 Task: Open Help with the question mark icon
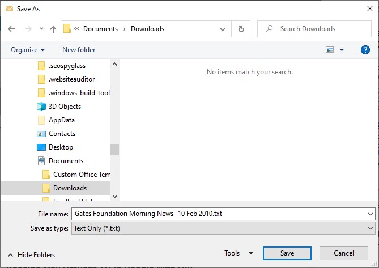pyautogui.click(x=365, y=50)
